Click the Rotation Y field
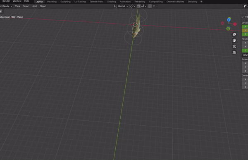This screenshot has height=160, width=248. pos(245,47)
